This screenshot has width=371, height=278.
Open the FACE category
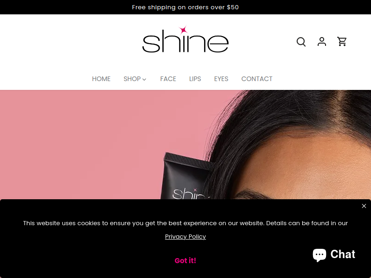[168, 79]
